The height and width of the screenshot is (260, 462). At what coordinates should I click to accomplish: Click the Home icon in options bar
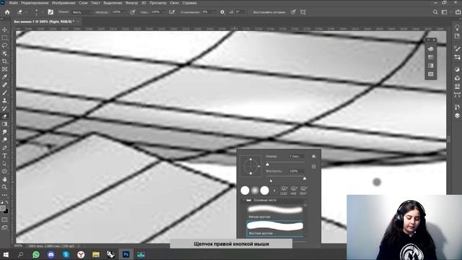tap(7, 12)
